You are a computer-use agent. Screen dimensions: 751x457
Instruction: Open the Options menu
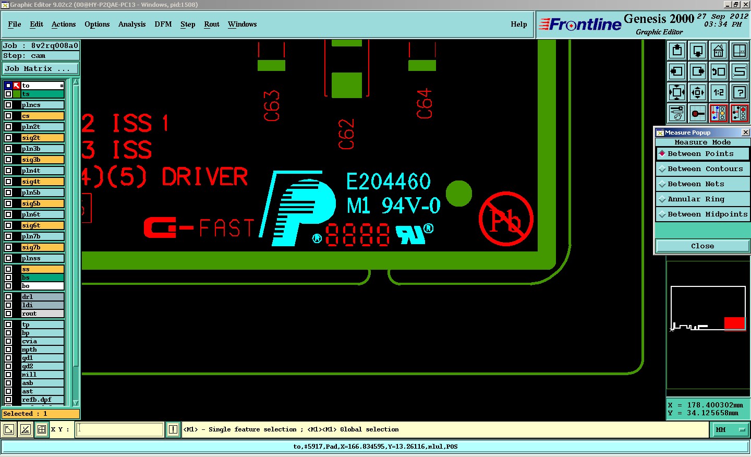(97, 25)
